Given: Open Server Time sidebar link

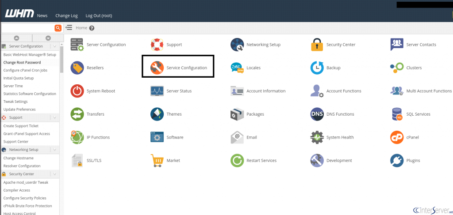Looking at the screenshot, I should (x=13, y=86).
